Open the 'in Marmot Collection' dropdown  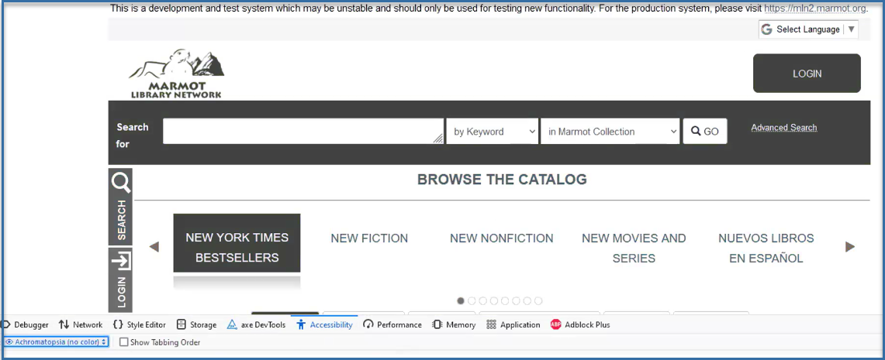click(610, 132)
